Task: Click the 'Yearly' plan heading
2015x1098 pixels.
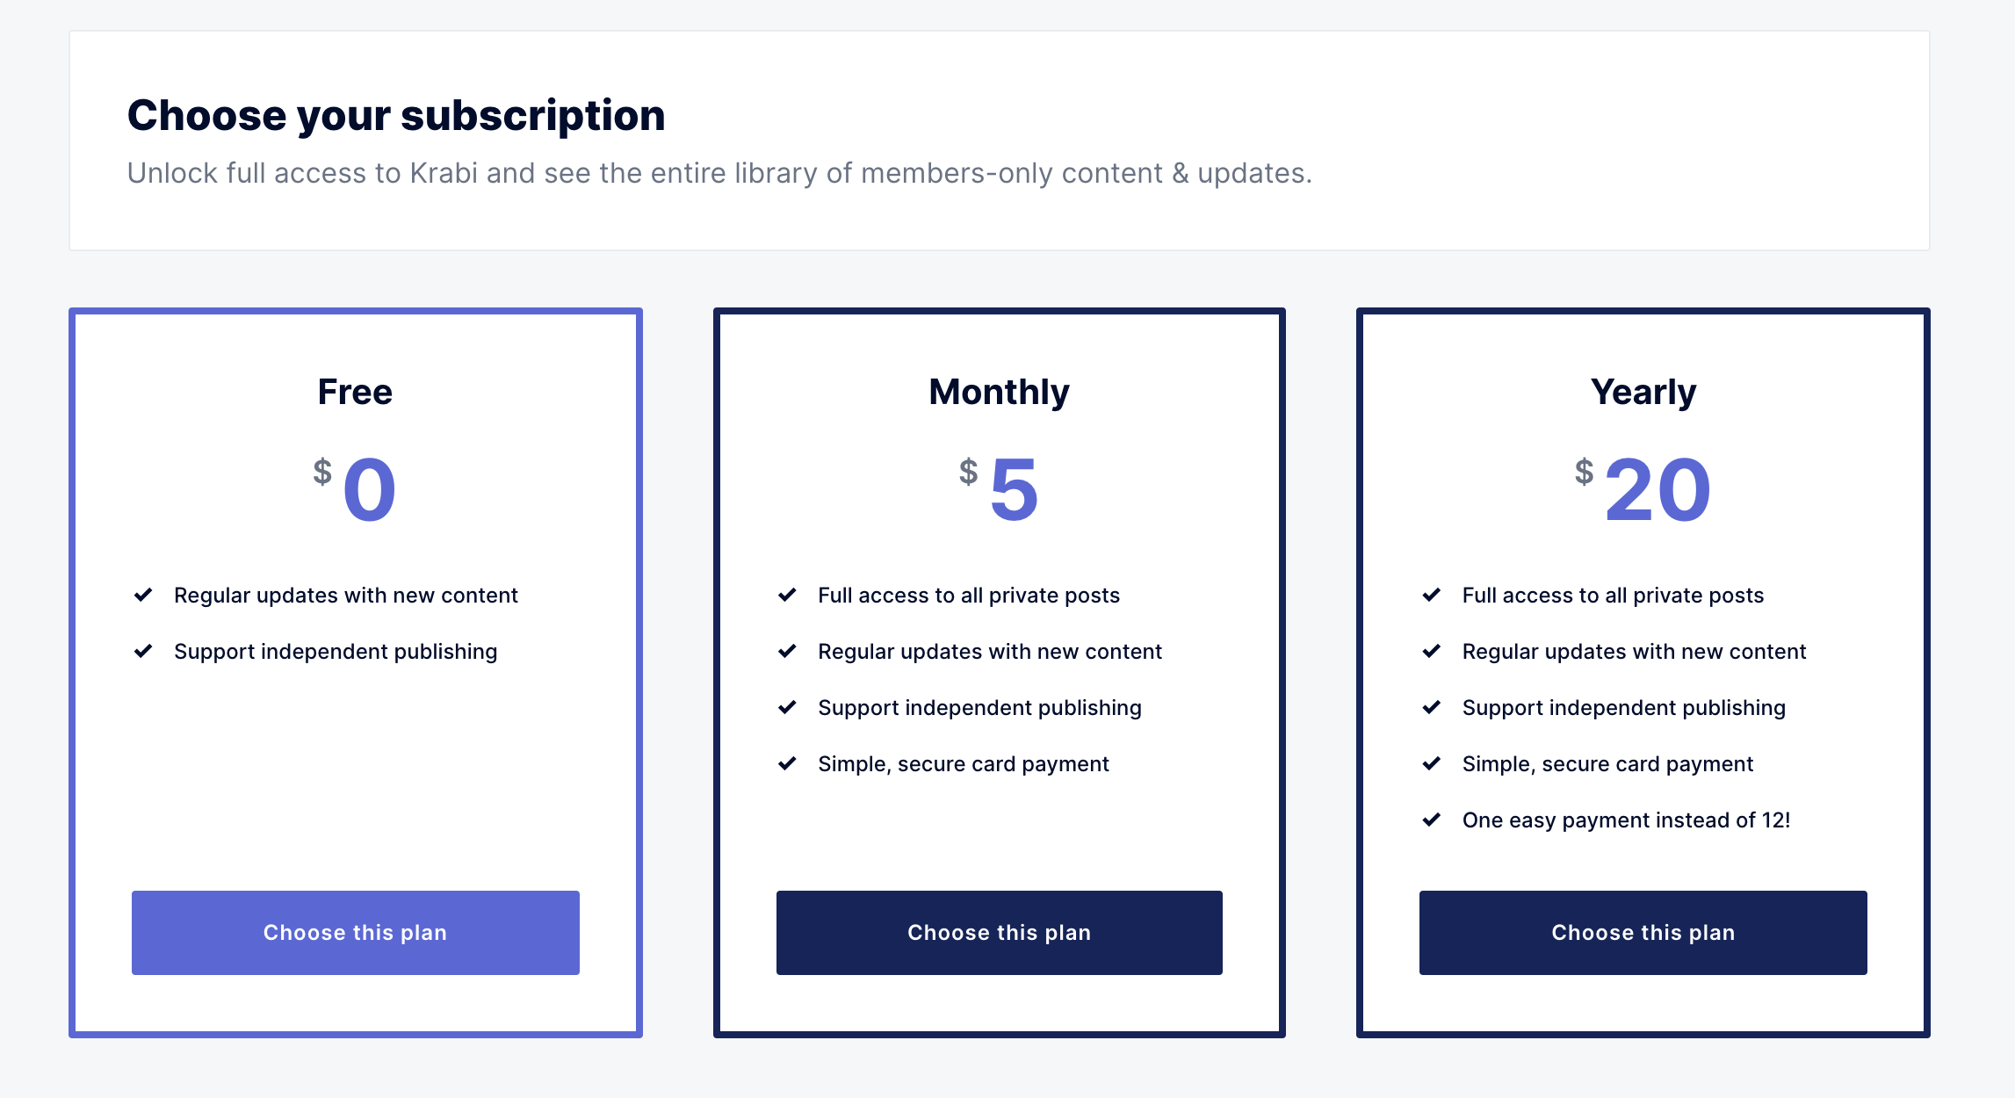Action: click(x=1643, y=393)
